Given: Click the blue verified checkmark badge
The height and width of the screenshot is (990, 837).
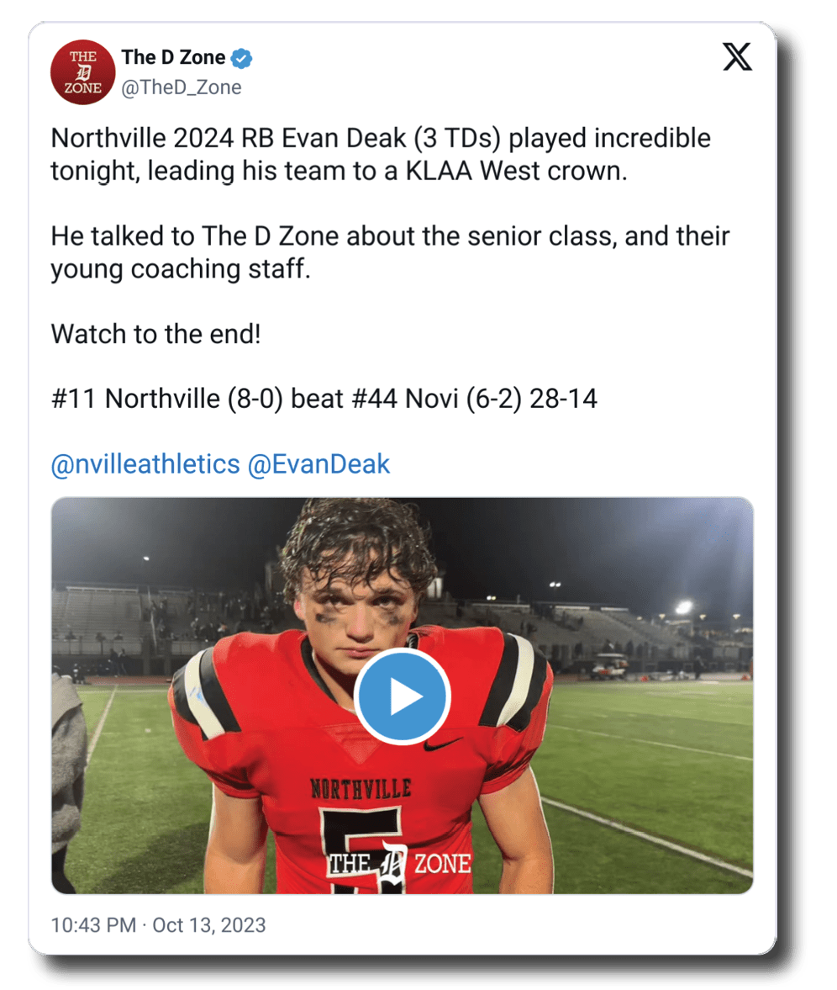Looking at the screenshot, I should pyautogui.click(x=241, y=58).
